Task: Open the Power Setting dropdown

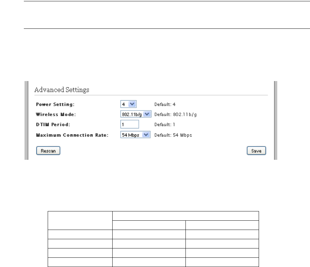Action: [128, 104]
